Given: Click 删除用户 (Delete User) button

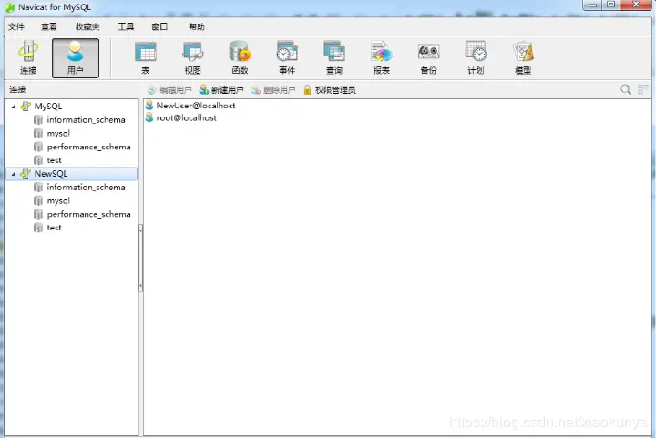Looking at the screenshot, I should [x=273, y=90].
